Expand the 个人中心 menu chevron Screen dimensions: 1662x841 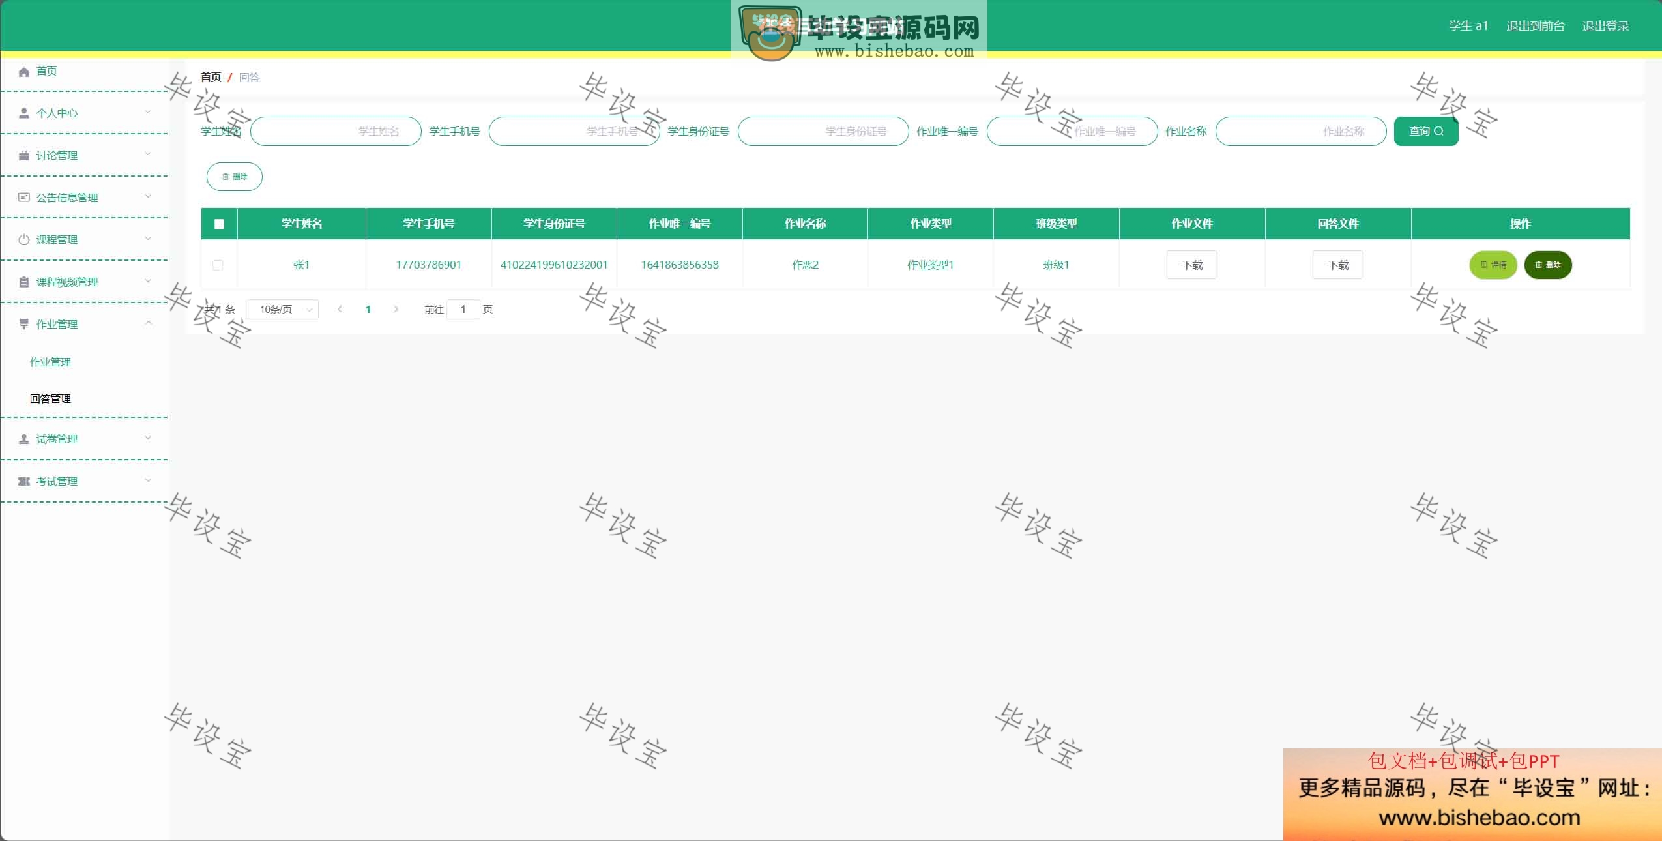pyautogui.click(x=148, y=112)
